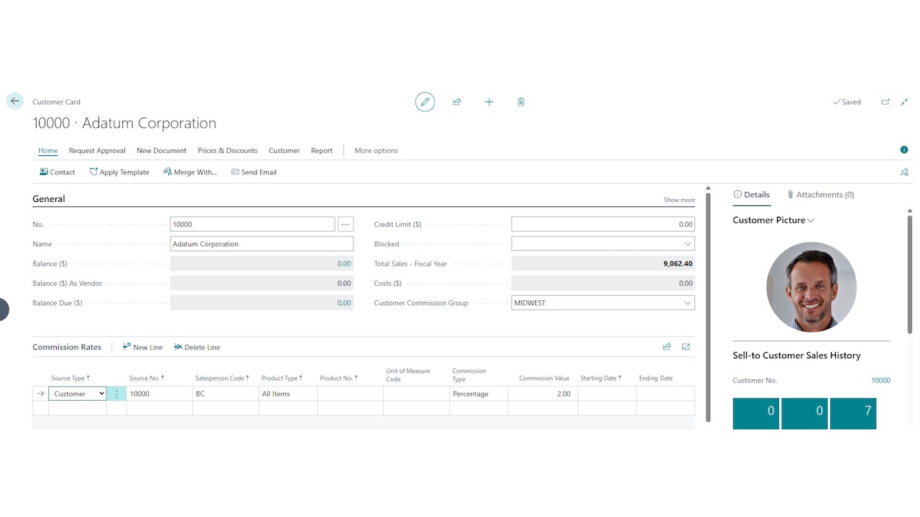
Task: Open Source Type Customer dropdown
Action: click(x=78, y=393)
